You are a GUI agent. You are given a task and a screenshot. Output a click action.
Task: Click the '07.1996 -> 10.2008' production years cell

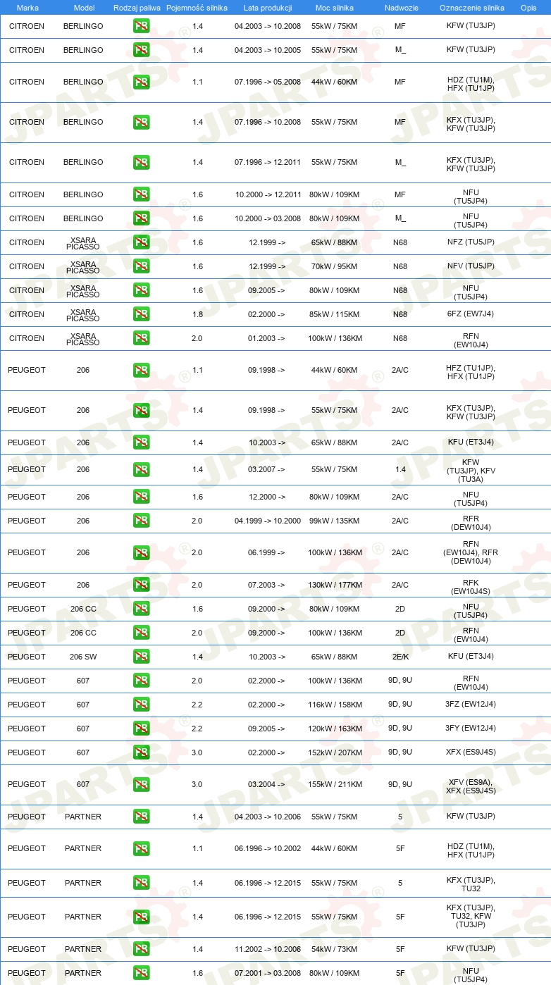coord(268,122)
